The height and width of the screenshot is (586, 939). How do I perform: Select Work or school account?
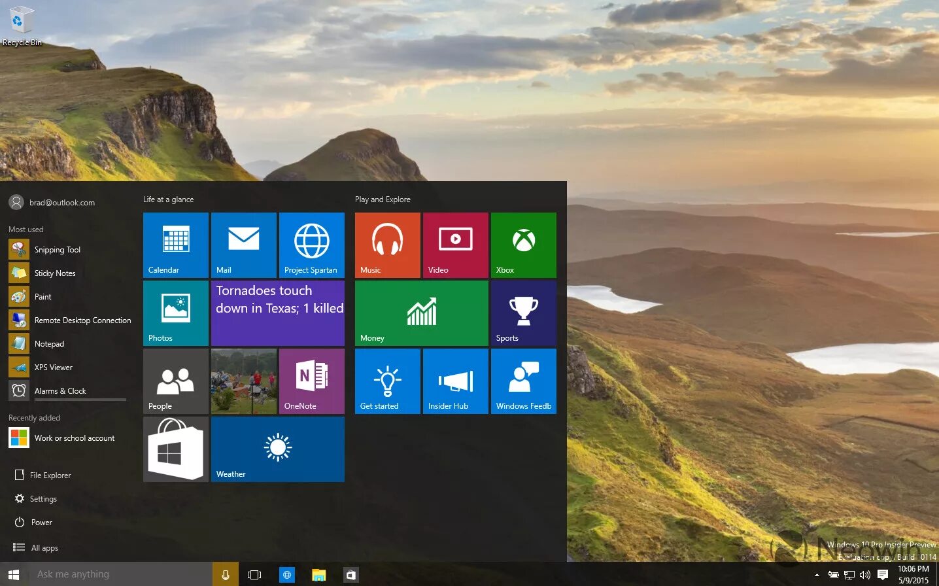(74, 438)
